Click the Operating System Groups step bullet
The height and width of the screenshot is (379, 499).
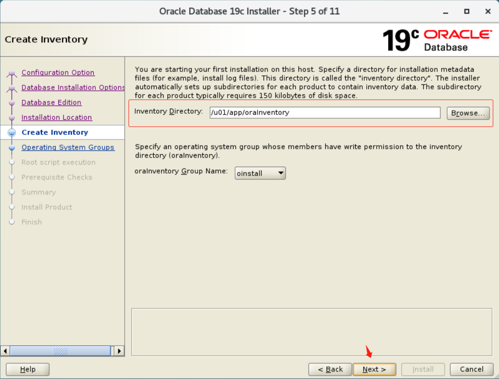(x=12, y=148)
